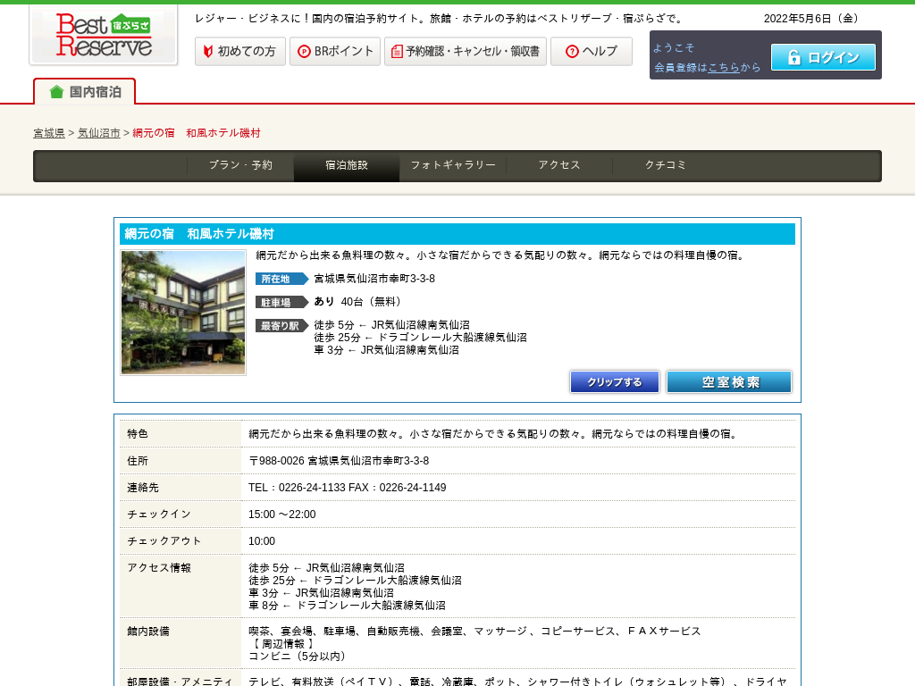Select the 国内宿泊 tab

coord(85,91)
